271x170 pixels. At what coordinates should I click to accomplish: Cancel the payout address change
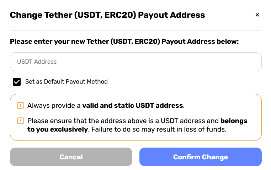coord(71,157)
